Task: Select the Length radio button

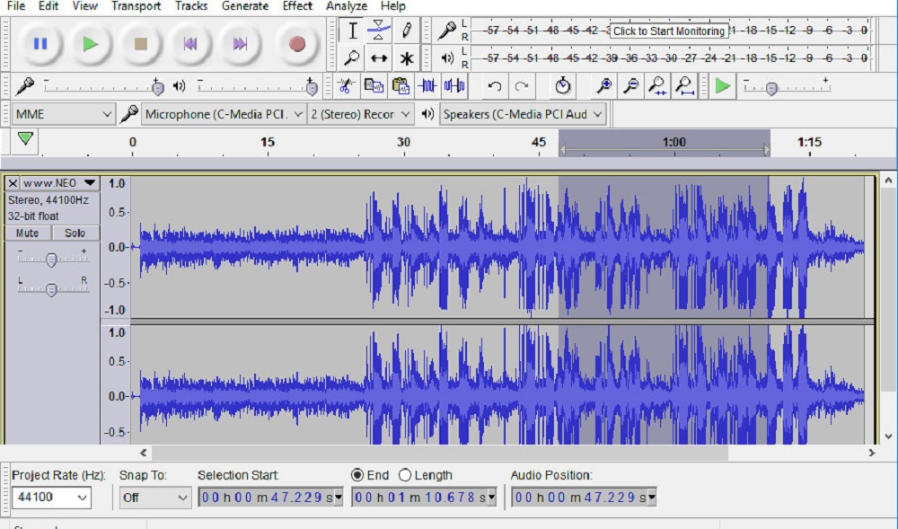Action: pos(405,475)
